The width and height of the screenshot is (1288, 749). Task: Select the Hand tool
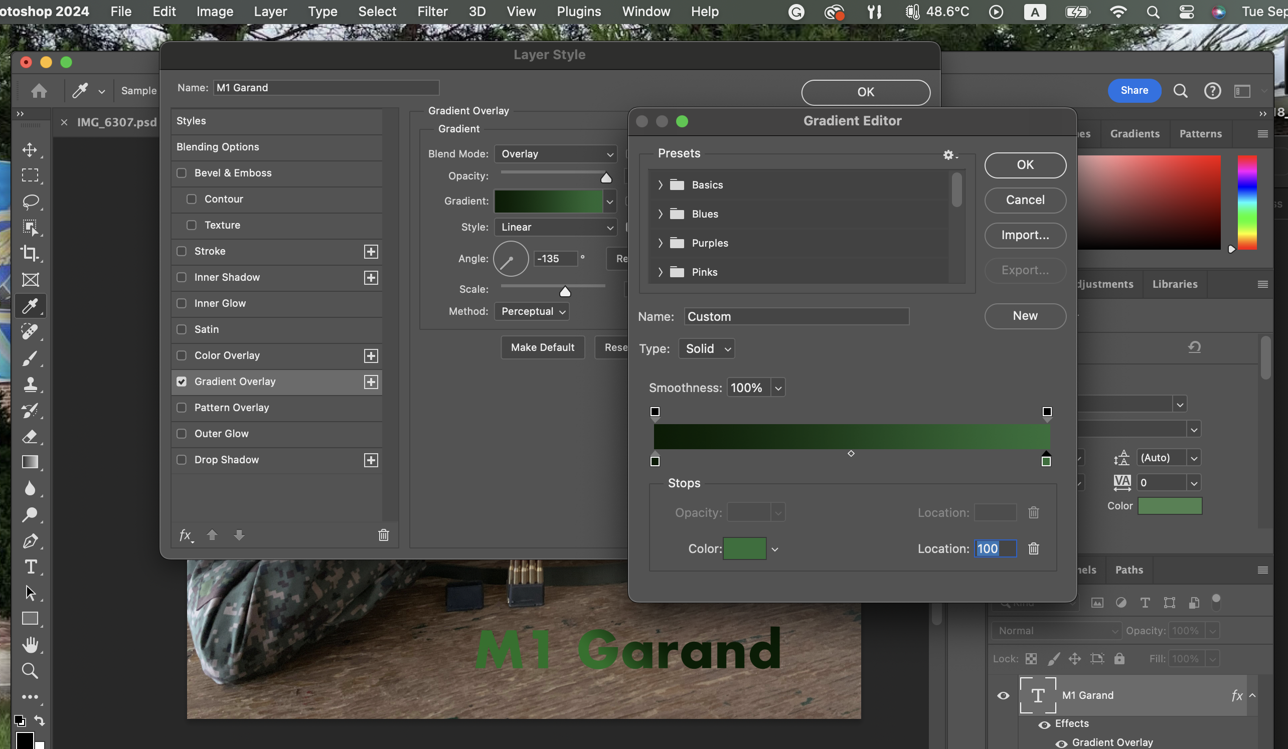click(x=30, y=645)
